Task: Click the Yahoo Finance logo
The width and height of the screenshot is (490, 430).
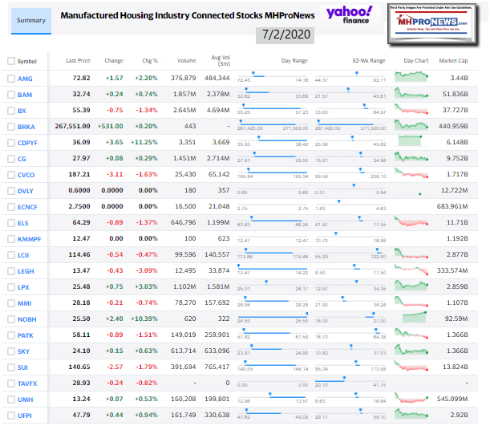Action: [349, 14]
